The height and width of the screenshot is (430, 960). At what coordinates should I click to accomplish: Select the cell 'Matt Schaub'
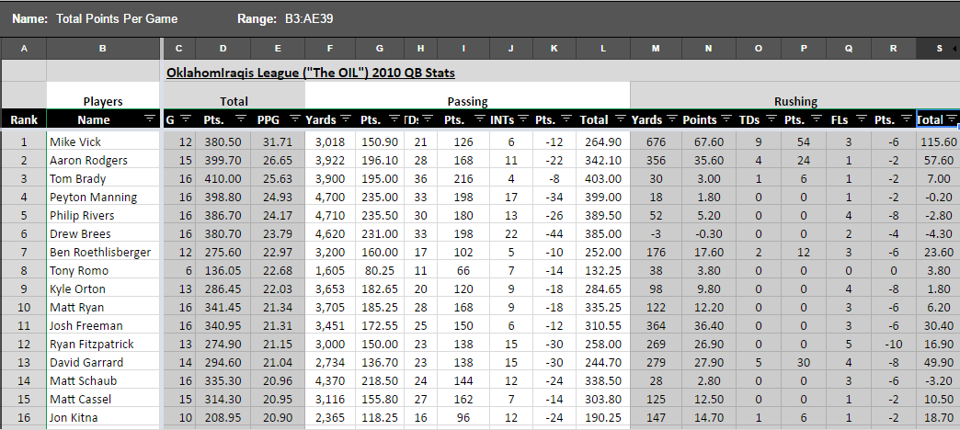(x=103, y=380)
